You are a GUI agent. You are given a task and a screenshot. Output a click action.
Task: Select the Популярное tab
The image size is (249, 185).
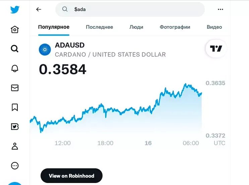(54, 27)
